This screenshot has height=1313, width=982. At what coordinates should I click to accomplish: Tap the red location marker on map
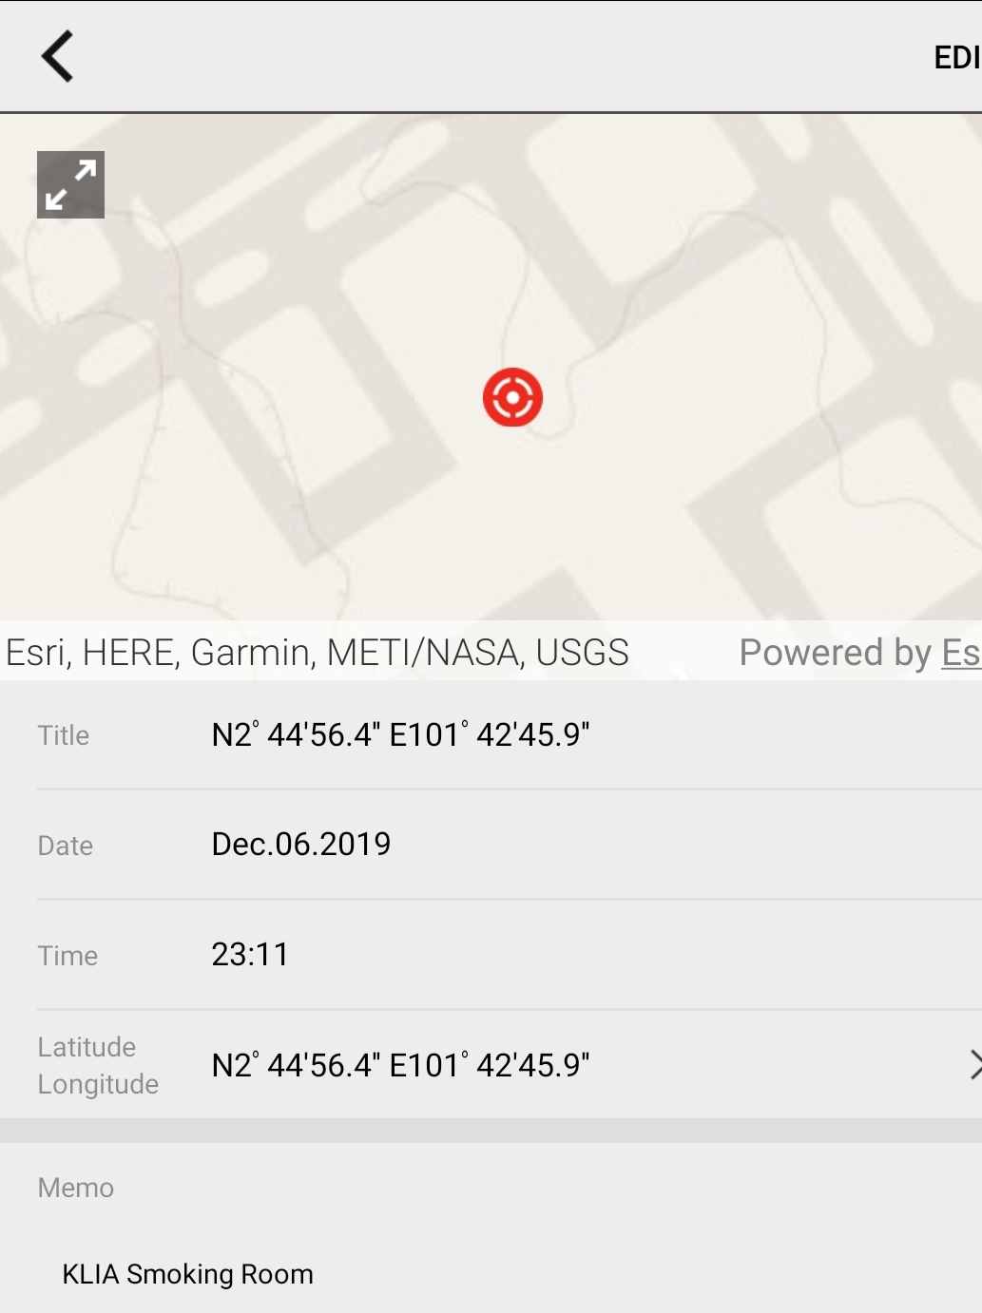pos(512,397)
